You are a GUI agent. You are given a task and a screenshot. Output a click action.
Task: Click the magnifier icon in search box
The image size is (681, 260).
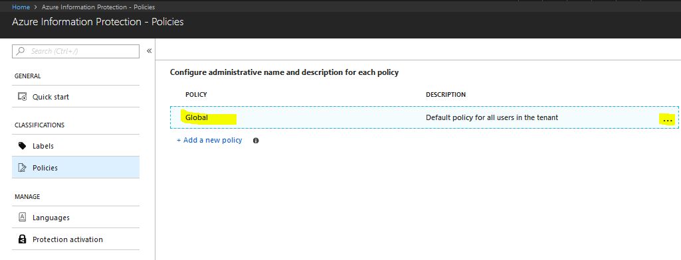click(20, 51)
